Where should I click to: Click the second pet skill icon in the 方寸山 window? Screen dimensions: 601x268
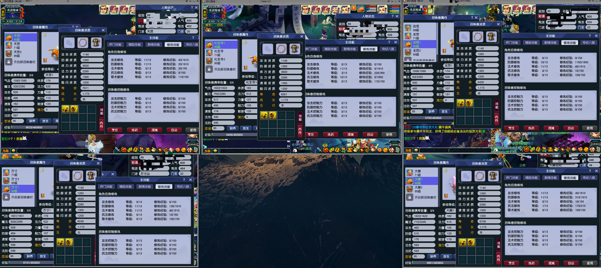point(69,242)
